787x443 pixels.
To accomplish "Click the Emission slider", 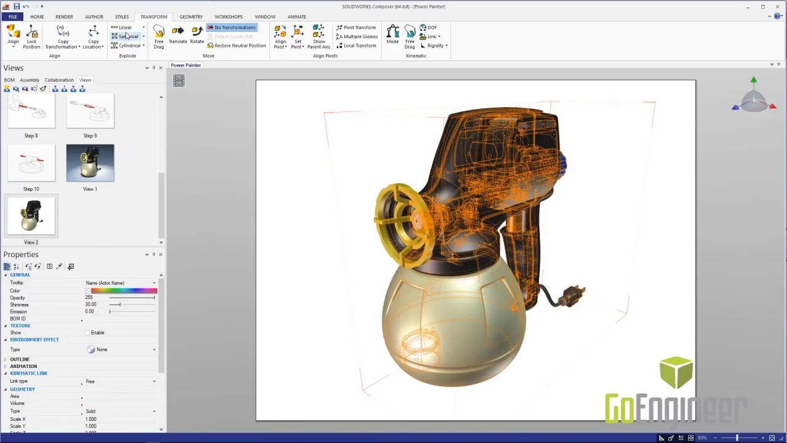I will pos(132,311).
